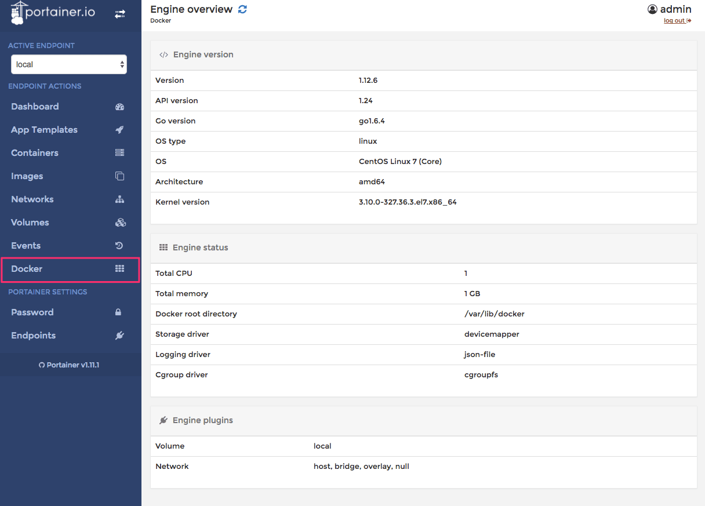Toggle sidebar with the arrows icon
The width and height of the screenshot is (705, 506).
coord(120,14)
